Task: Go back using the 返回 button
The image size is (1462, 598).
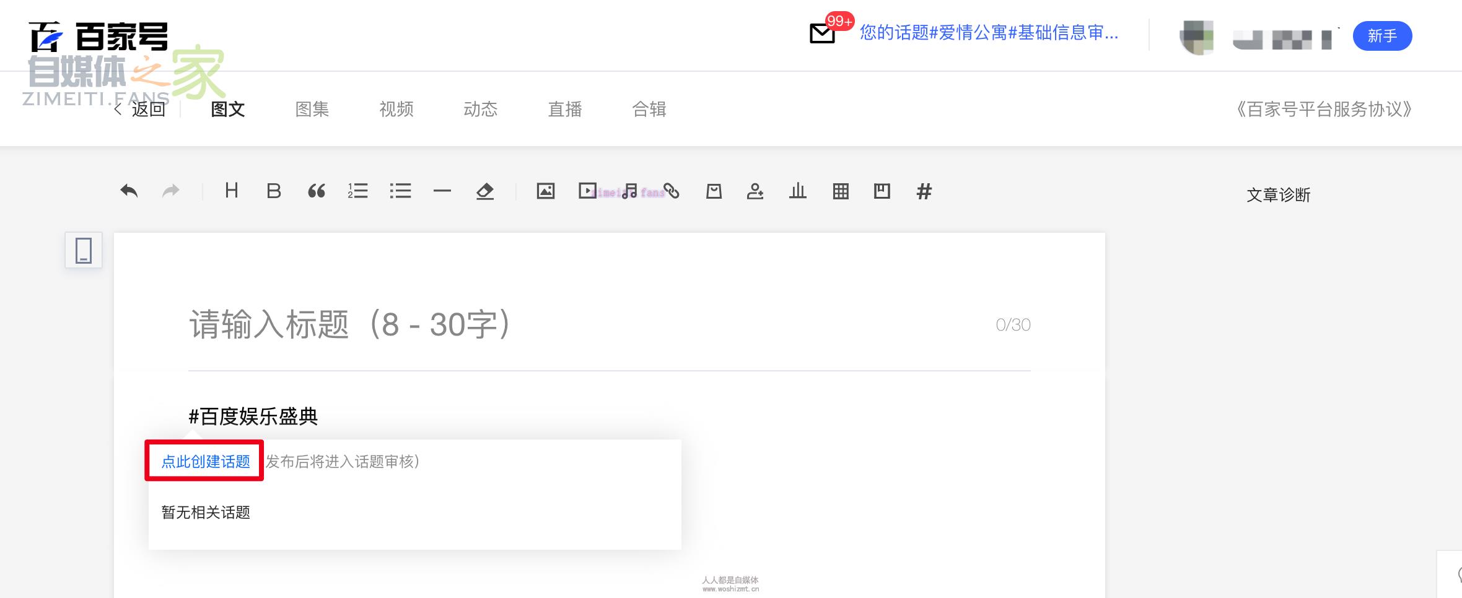Action: pos(141,110)
